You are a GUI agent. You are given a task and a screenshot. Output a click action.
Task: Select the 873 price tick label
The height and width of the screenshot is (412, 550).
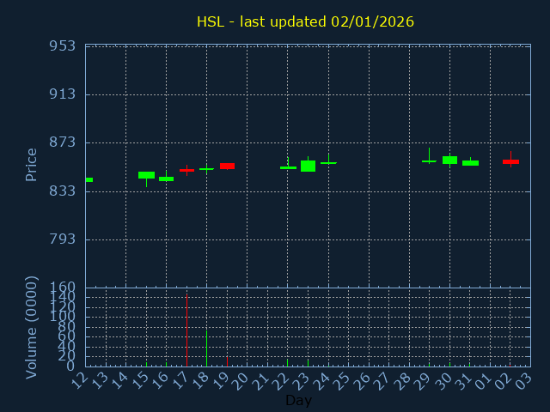tap(62, 142)
